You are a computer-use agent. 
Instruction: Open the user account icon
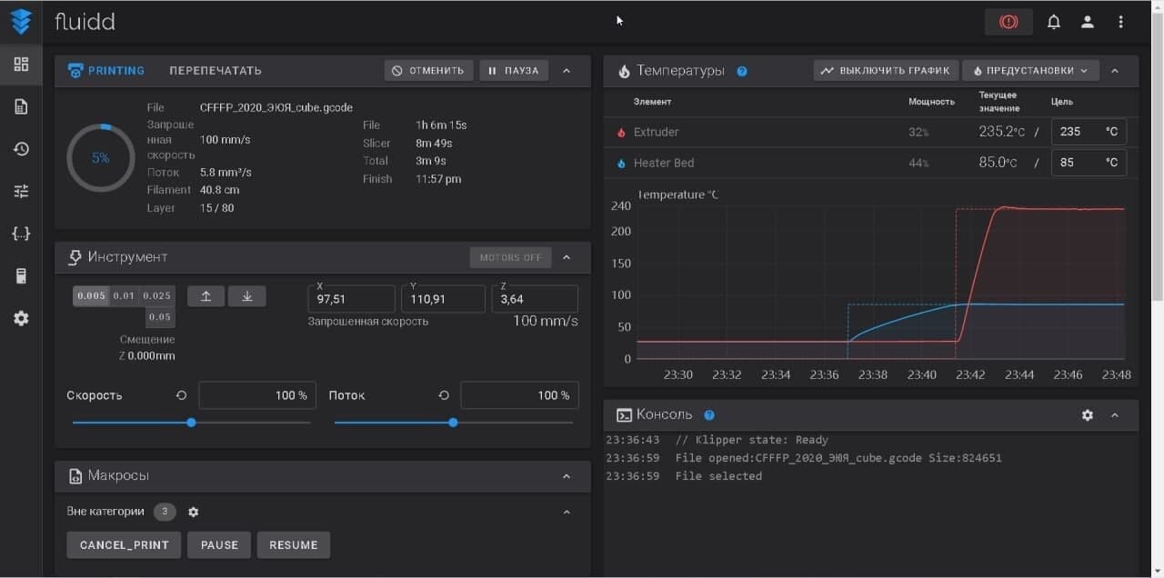point(1088,23)
